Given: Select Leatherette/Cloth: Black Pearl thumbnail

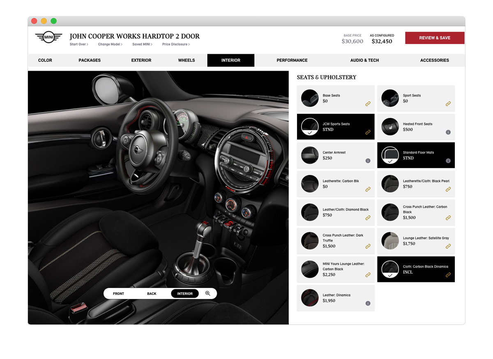Looking at the screenshot, I should pyautogui.click(x=390, y=184).
